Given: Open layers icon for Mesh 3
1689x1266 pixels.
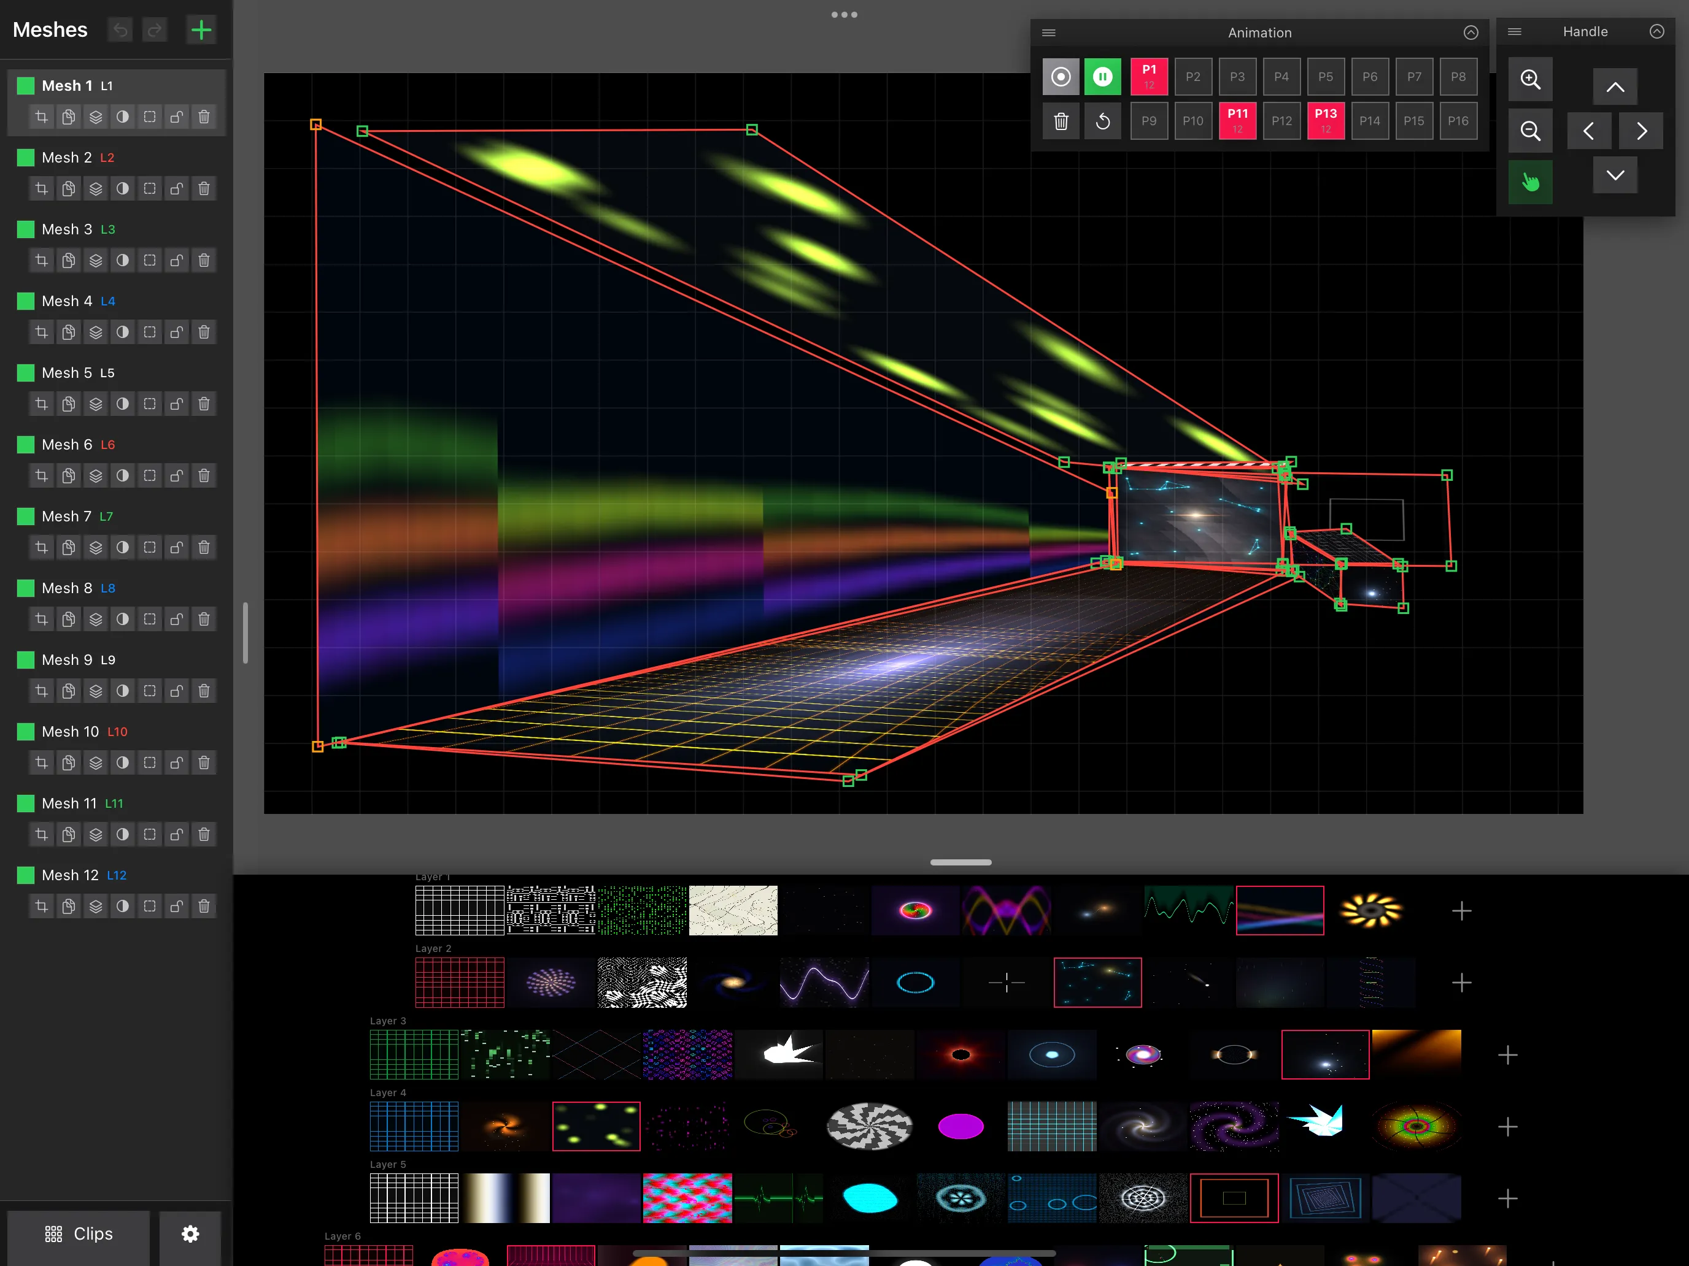Looking at the screenshot, I should tap(96, 260).
